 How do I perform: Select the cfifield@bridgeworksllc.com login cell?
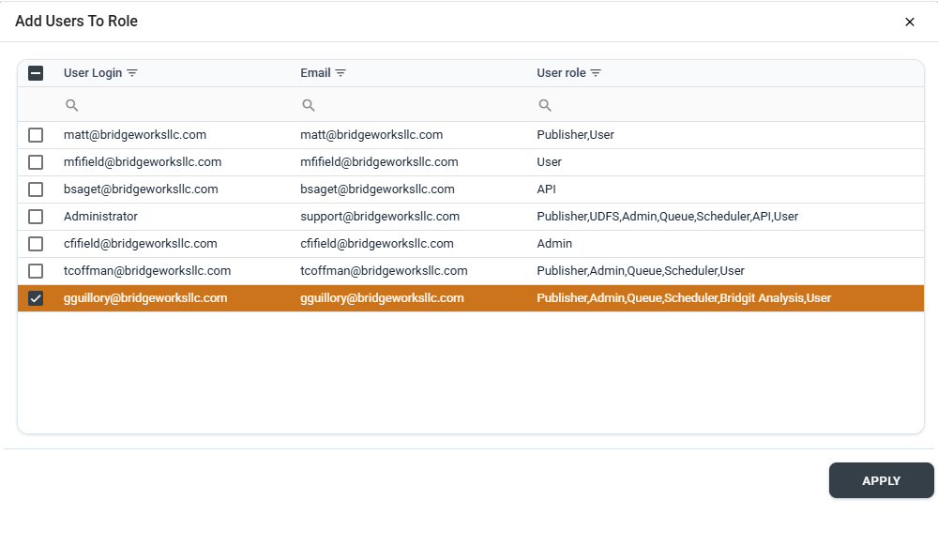[141, 244]
